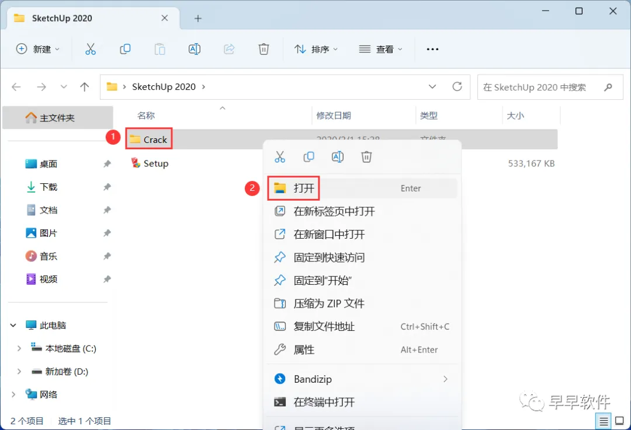Click the chevron after SketchUp 2020 in the address bar
The image size is (631, 430).
tap(204, 87)
